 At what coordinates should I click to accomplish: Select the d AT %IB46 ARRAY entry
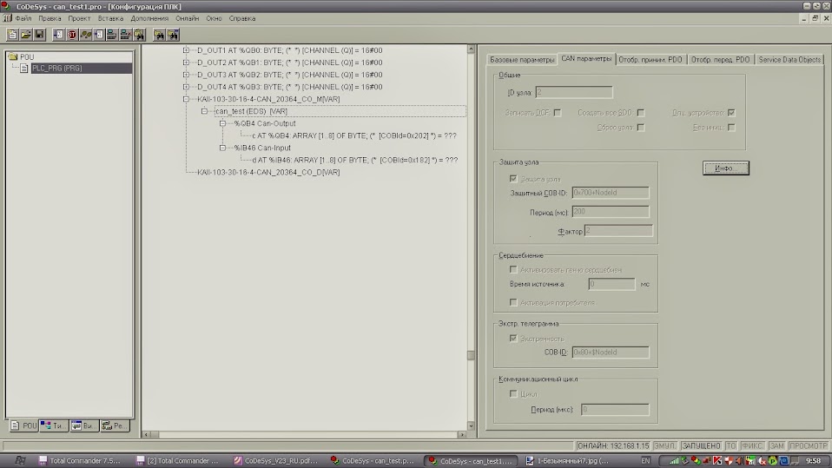pos(355,160)
